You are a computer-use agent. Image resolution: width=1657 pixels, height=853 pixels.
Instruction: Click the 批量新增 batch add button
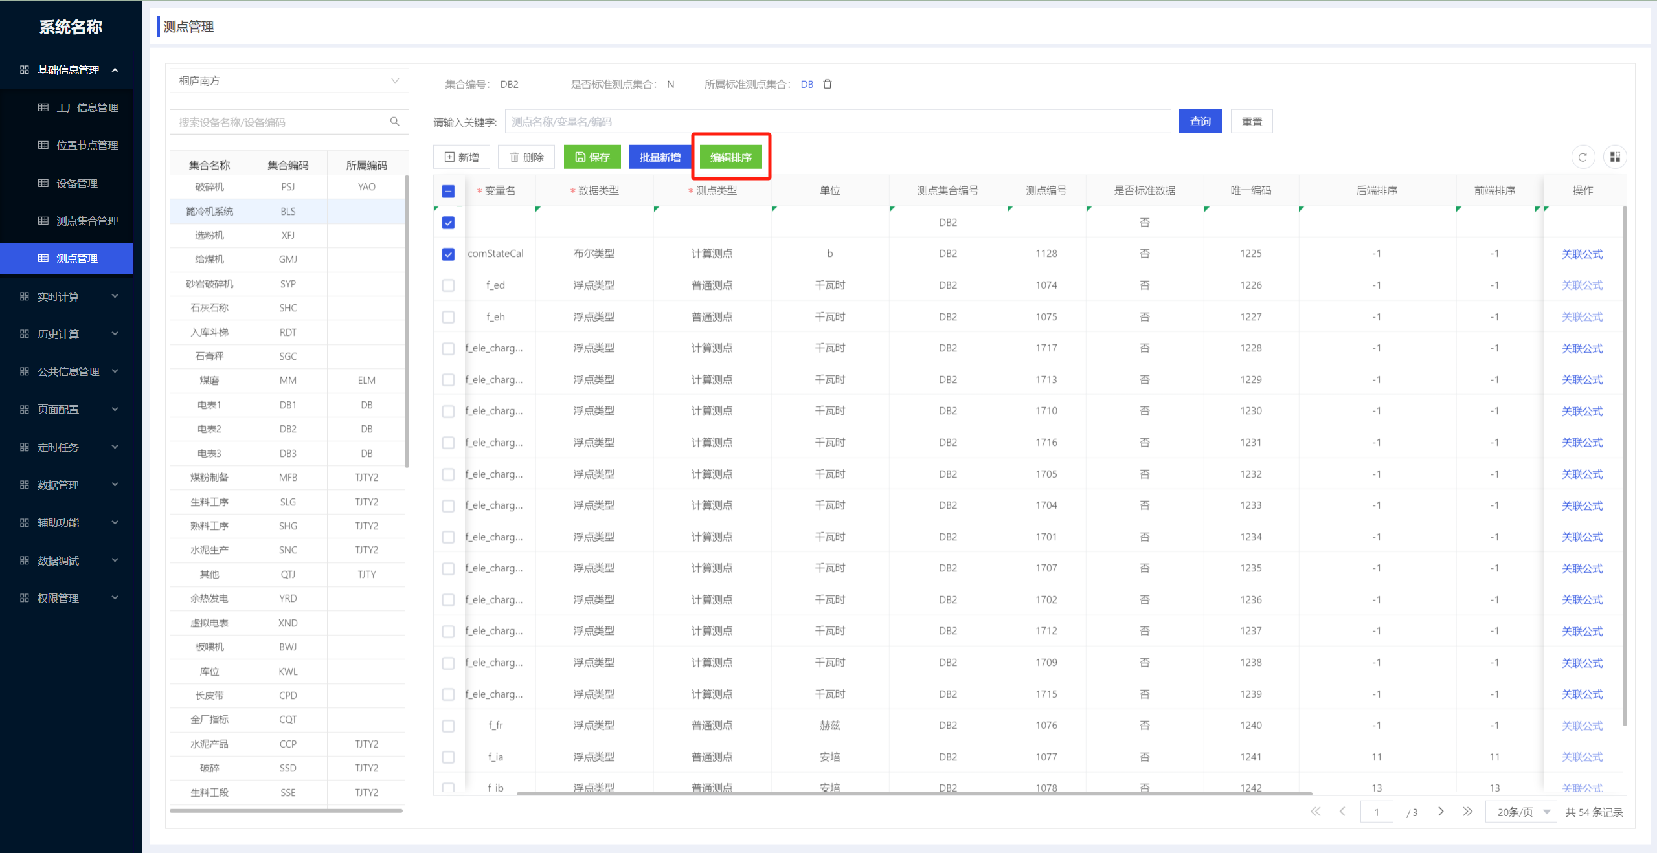click(x=660, y=157)
